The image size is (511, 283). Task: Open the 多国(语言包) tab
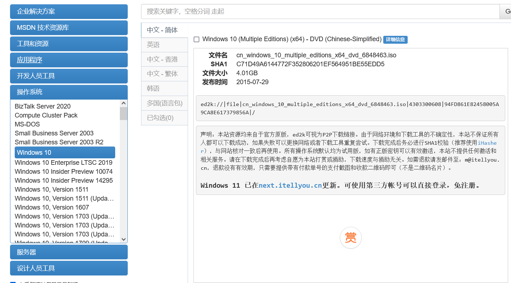[164, 103]
